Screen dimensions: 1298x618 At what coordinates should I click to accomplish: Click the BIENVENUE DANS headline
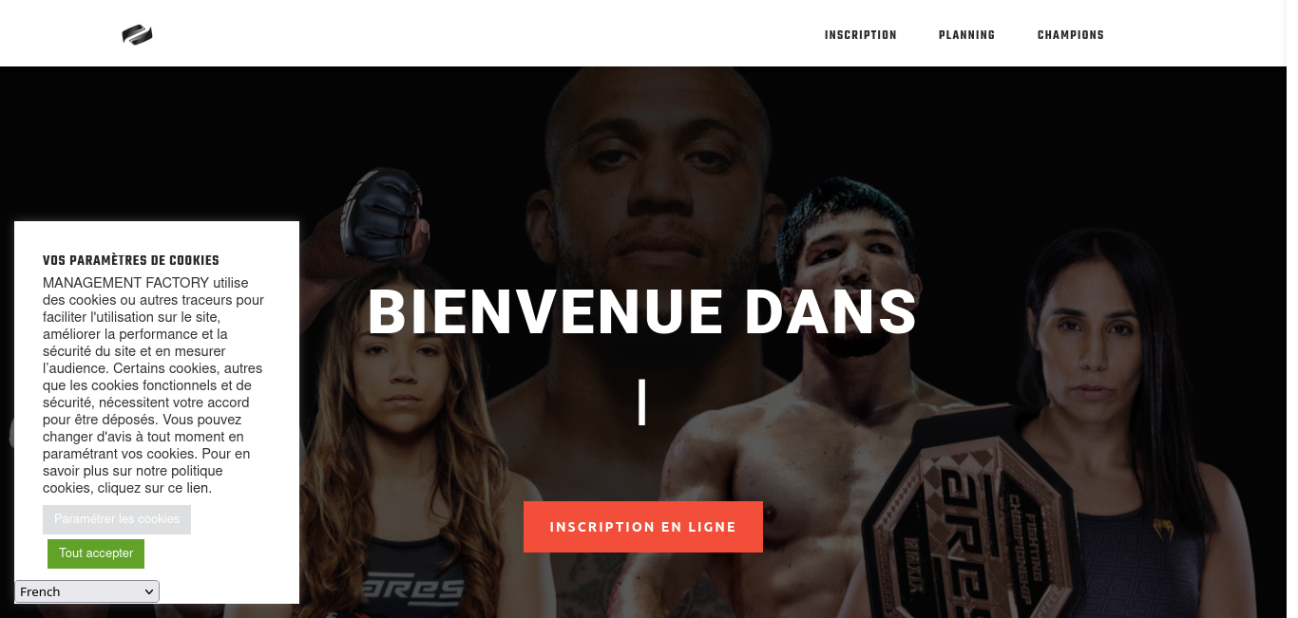642,312
